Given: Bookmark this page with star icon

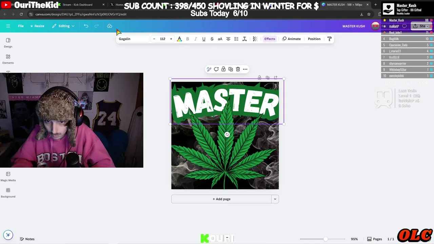Looking at the screenshot, I should click(x=369, y=14).
